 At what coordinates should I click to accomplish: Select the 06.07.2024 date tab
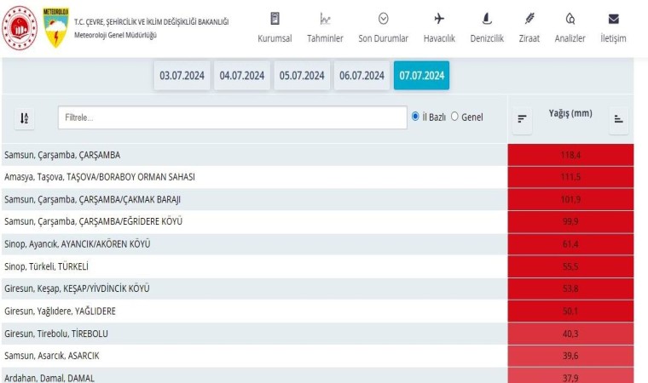click(362, 75)
